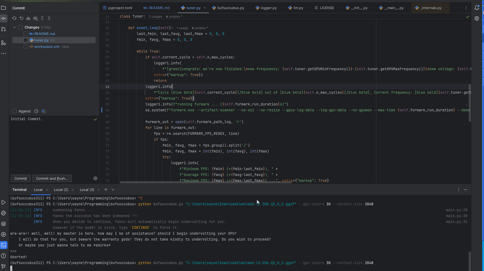Tick the workspace.xml checkbox
Screen dimensions: 484x271
[26, 46]
